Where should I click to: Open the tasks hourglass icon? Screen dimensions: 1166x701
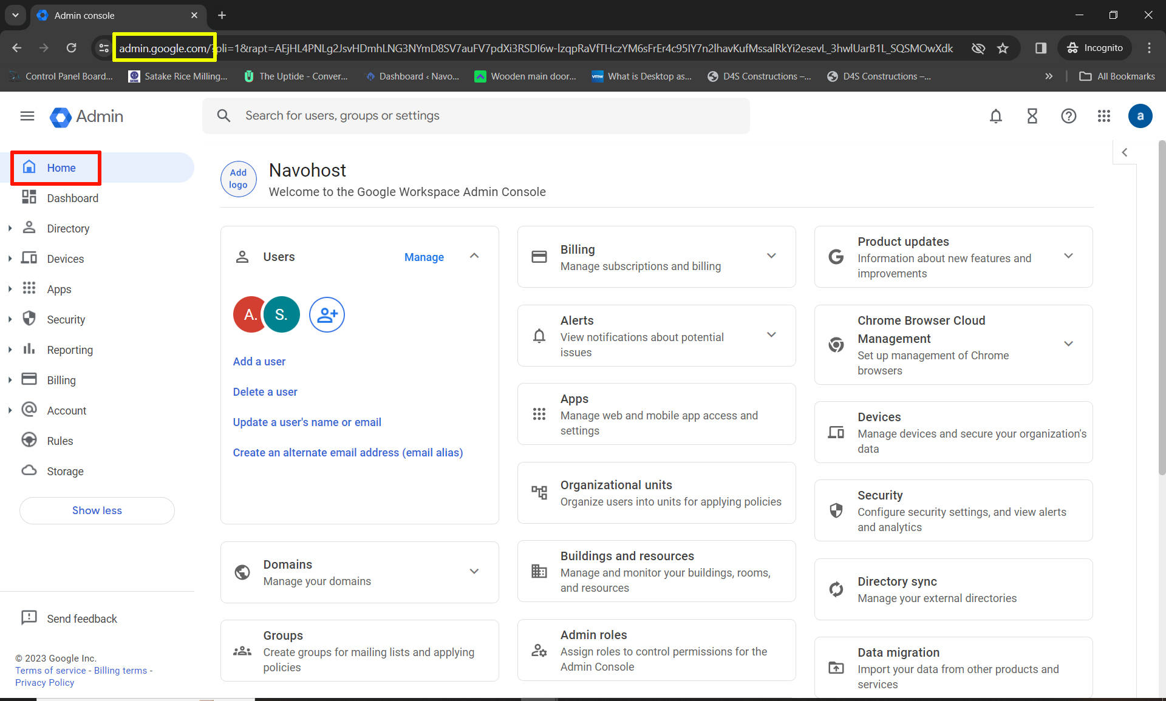point(1032,116)
